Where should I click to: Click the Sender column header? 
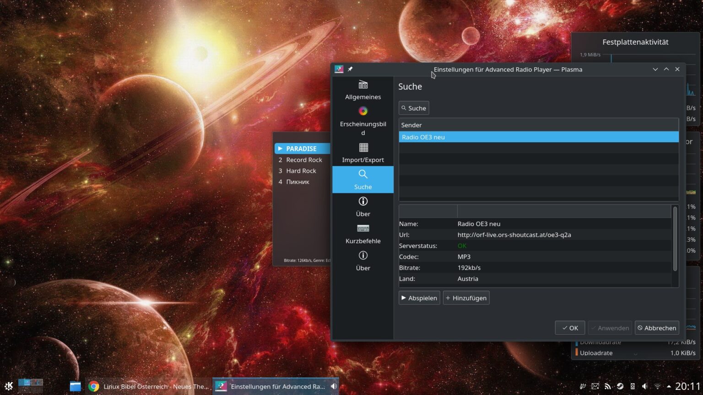coord(539,125)
